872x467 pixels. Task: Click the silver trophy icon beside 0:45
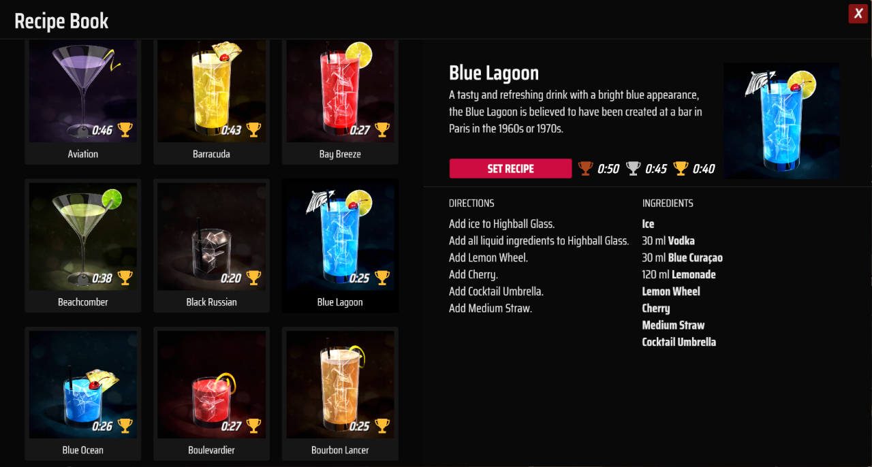tap(634, 168)
